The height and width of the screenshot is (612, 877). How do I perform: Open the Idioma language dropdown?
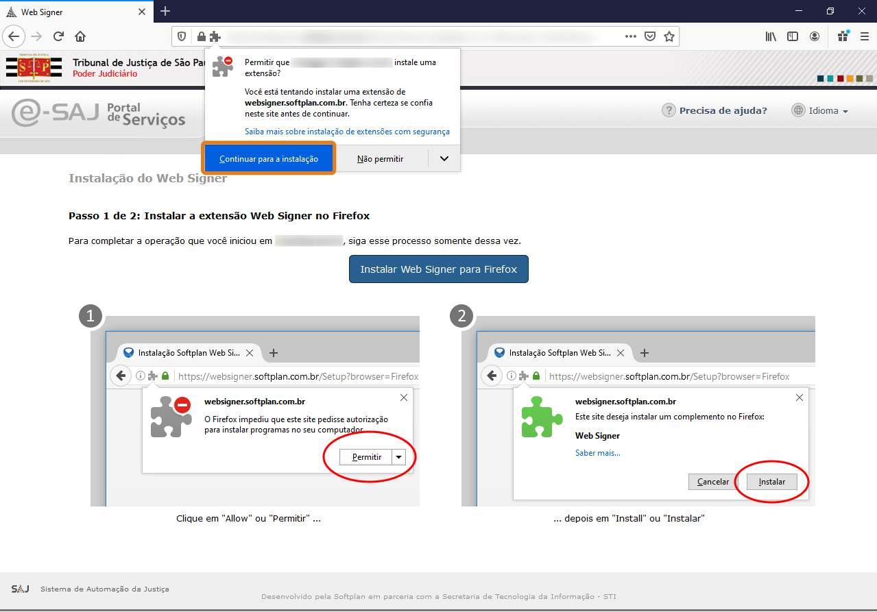click(828, 111)
